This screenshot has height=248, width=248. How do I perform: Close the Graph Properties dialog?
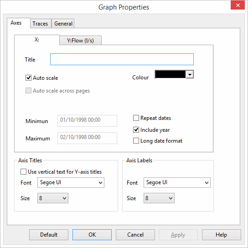pos(238,5)
